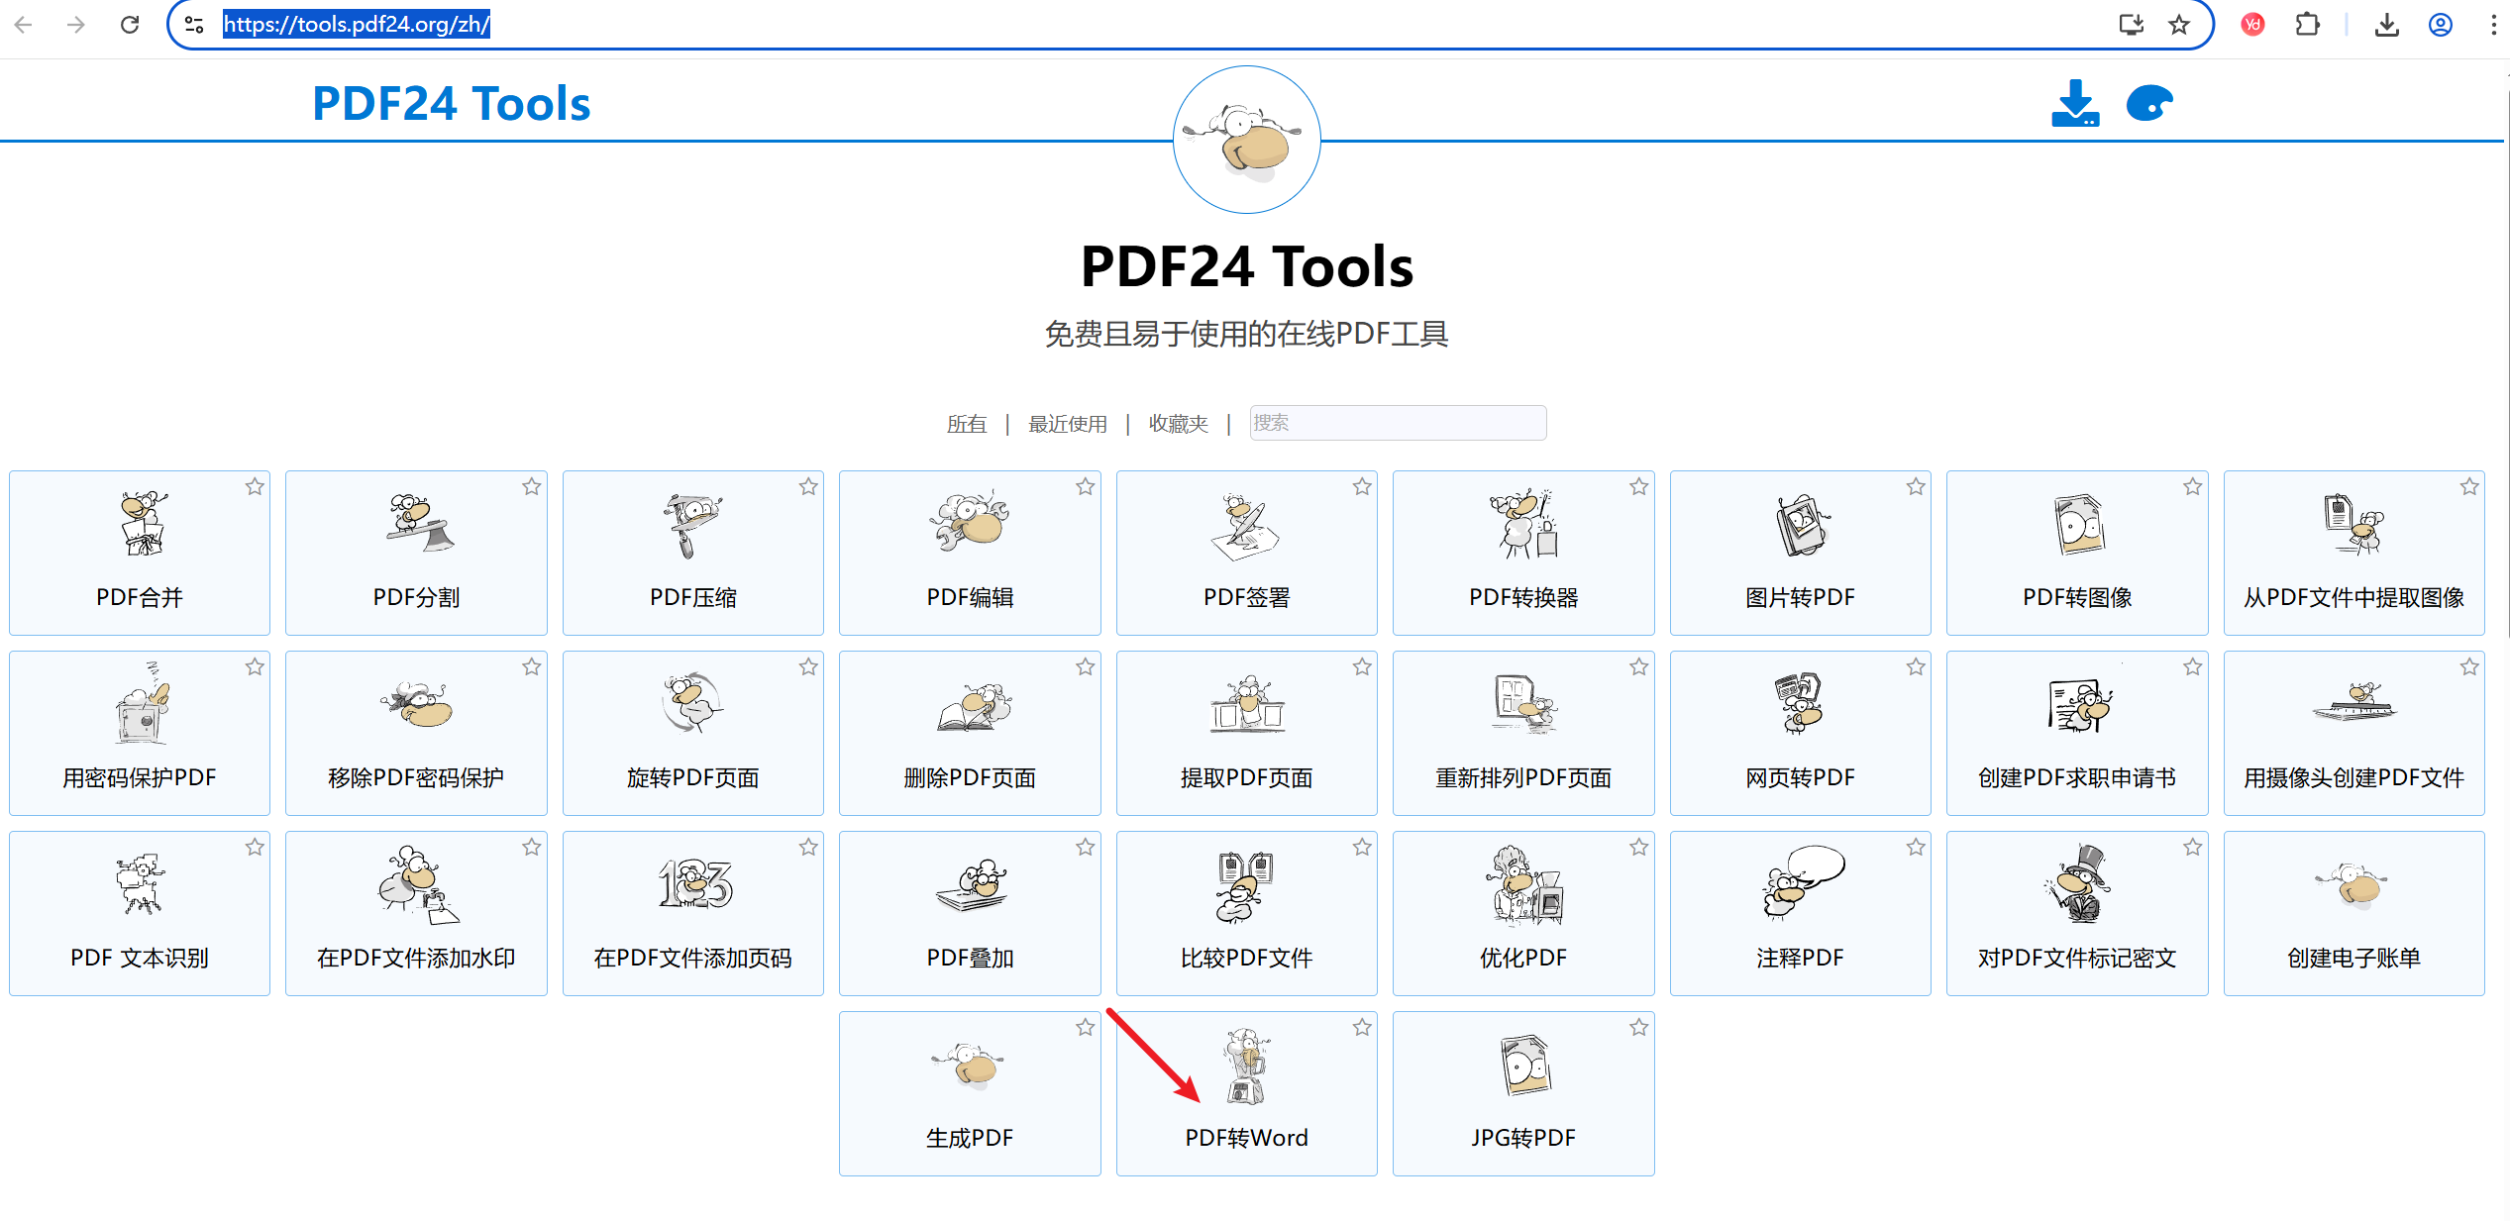Click the desktop download icon in header
This screenshot has width=2510, height=1221.
pos(2074,104)
